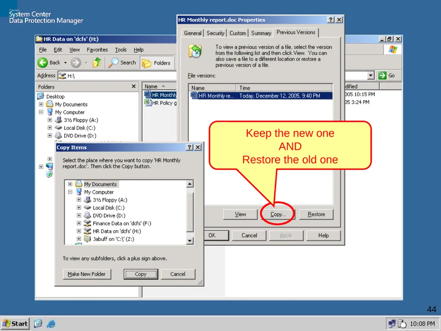Click View button in Properties dialog

click(240, 214)
